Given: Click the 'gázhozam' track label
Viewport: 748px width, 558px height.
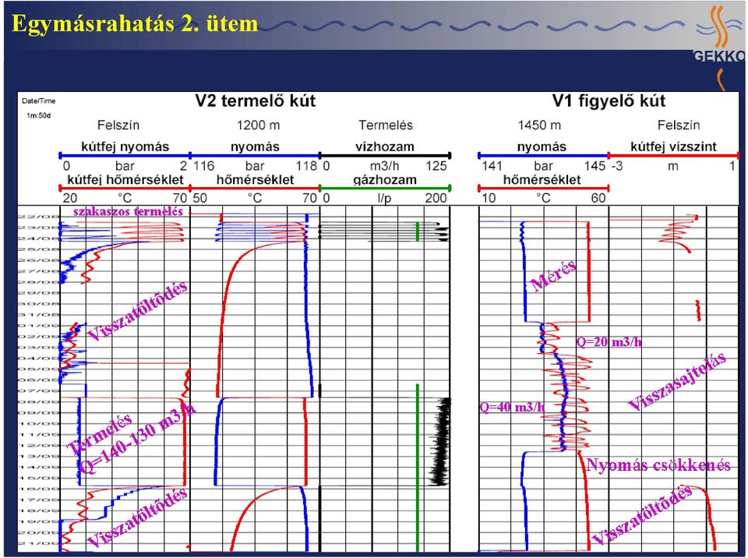Looking at the screenshot, I should [x=385, y=179].
